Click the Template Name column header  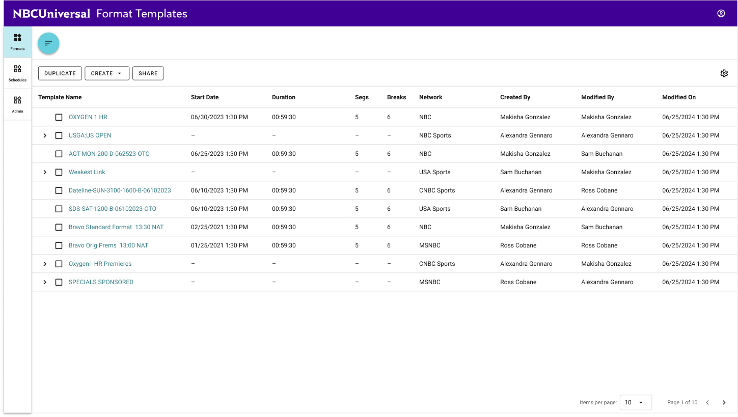click(x=60, y=97)
